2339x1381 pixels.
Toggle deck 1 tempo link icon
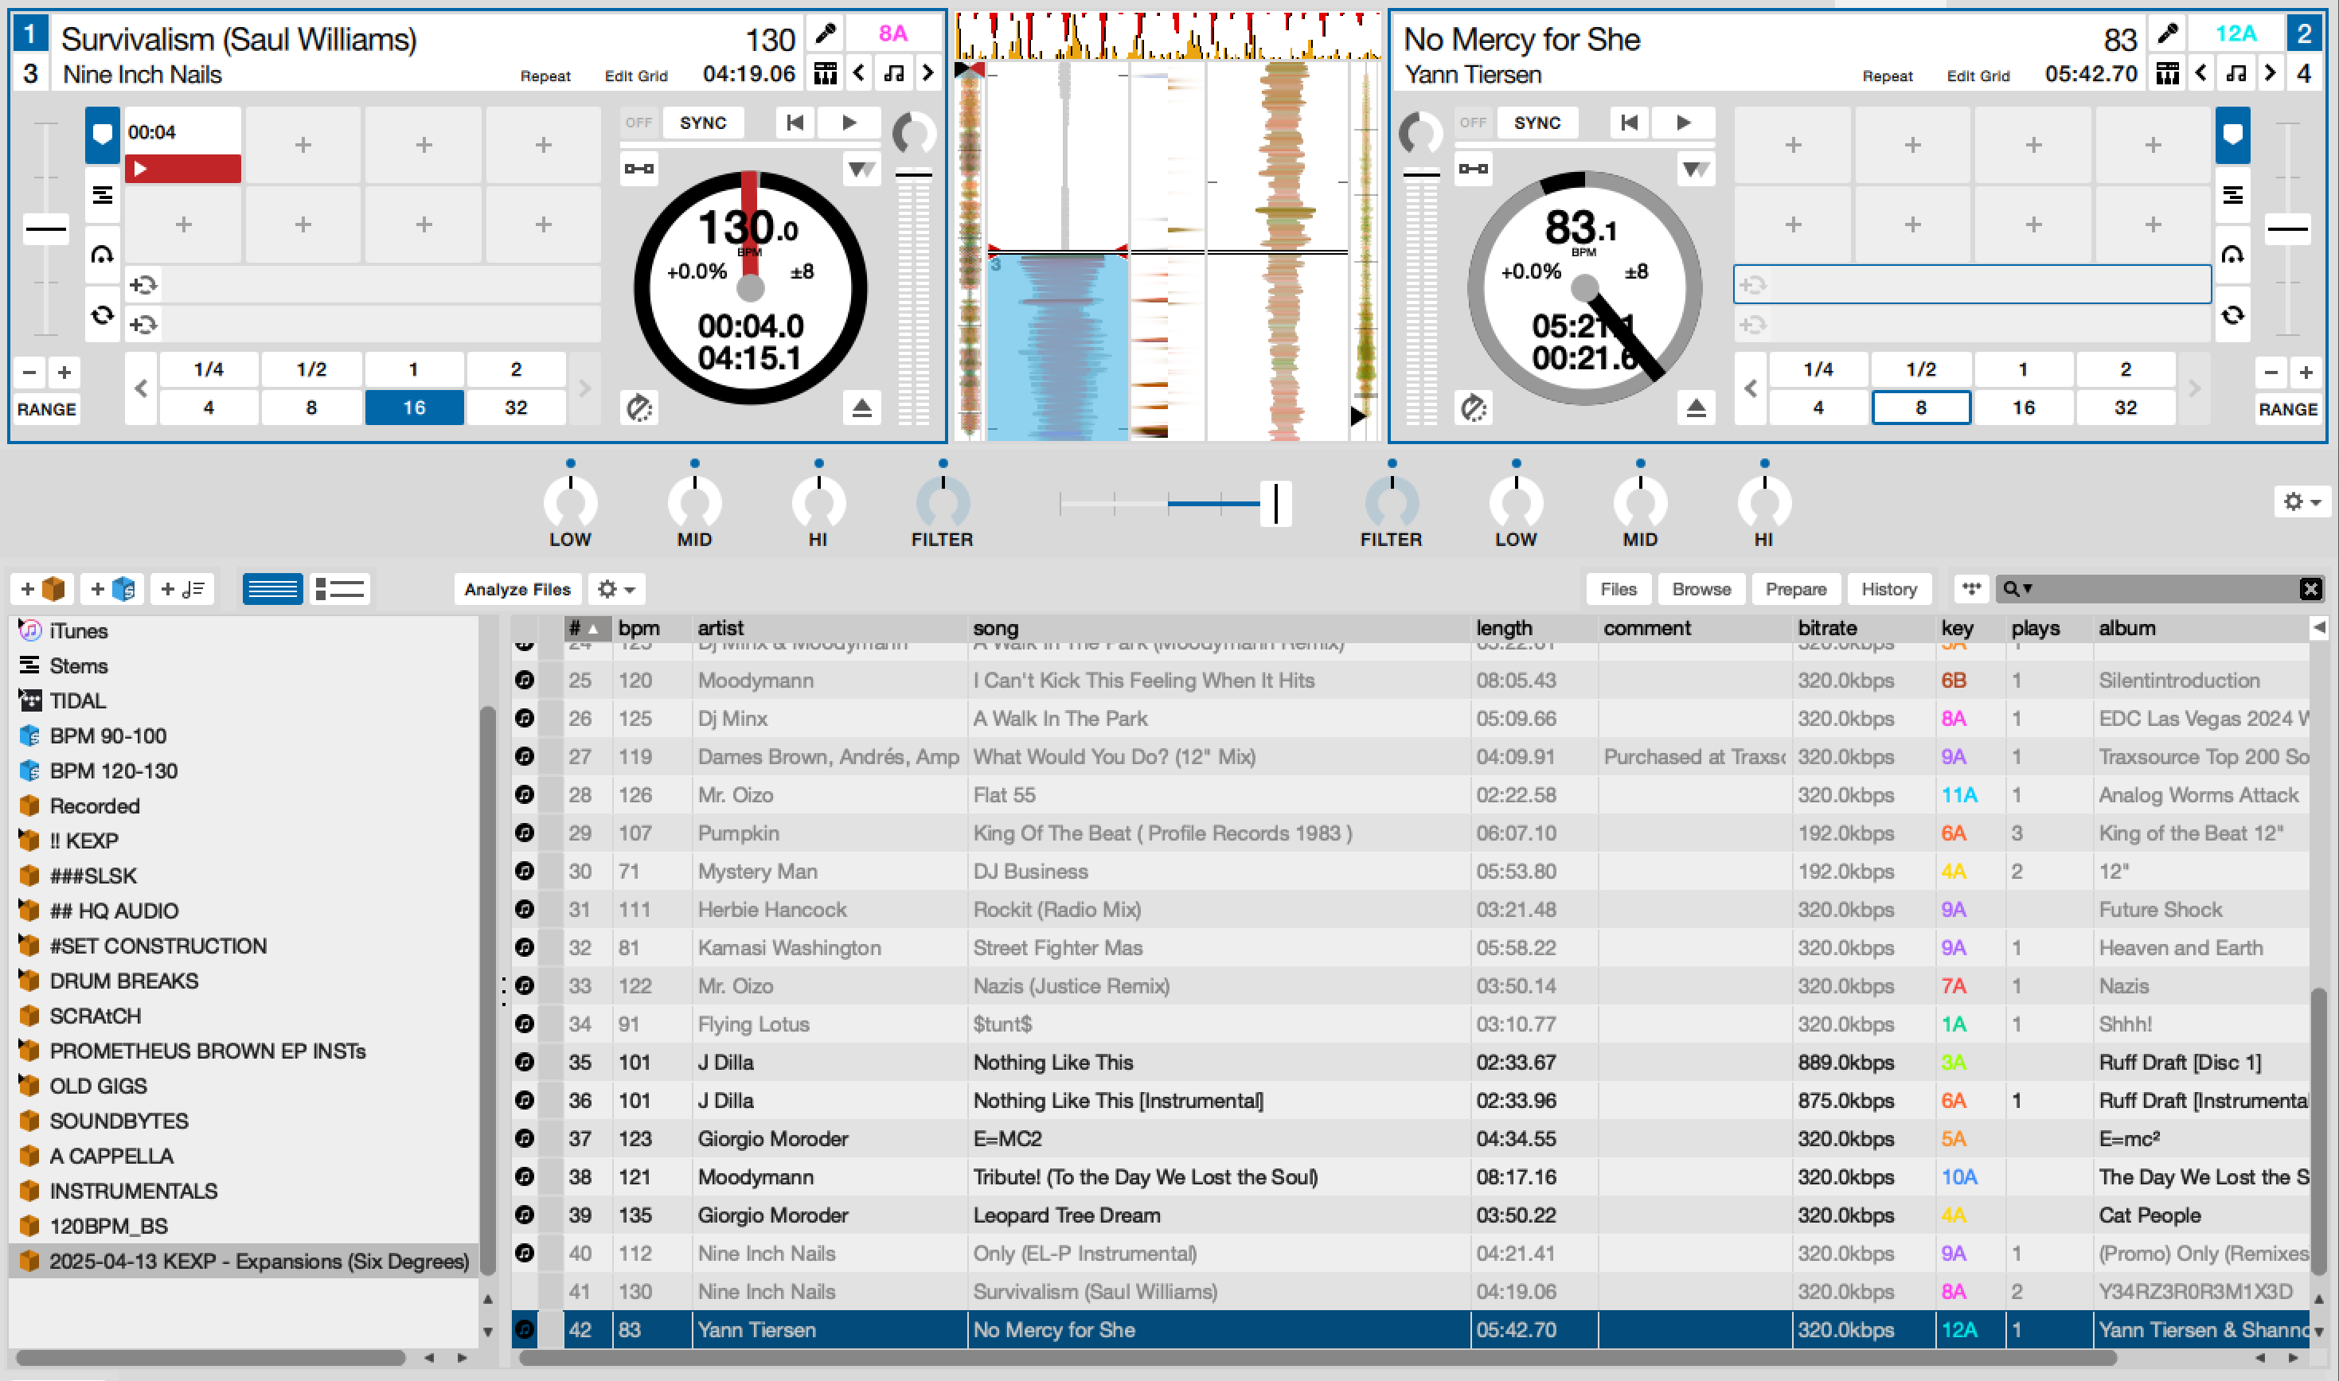point(638,169)
